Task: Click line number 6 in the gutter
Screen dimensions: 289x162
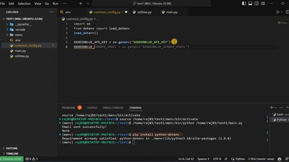Action: (66, 47)
